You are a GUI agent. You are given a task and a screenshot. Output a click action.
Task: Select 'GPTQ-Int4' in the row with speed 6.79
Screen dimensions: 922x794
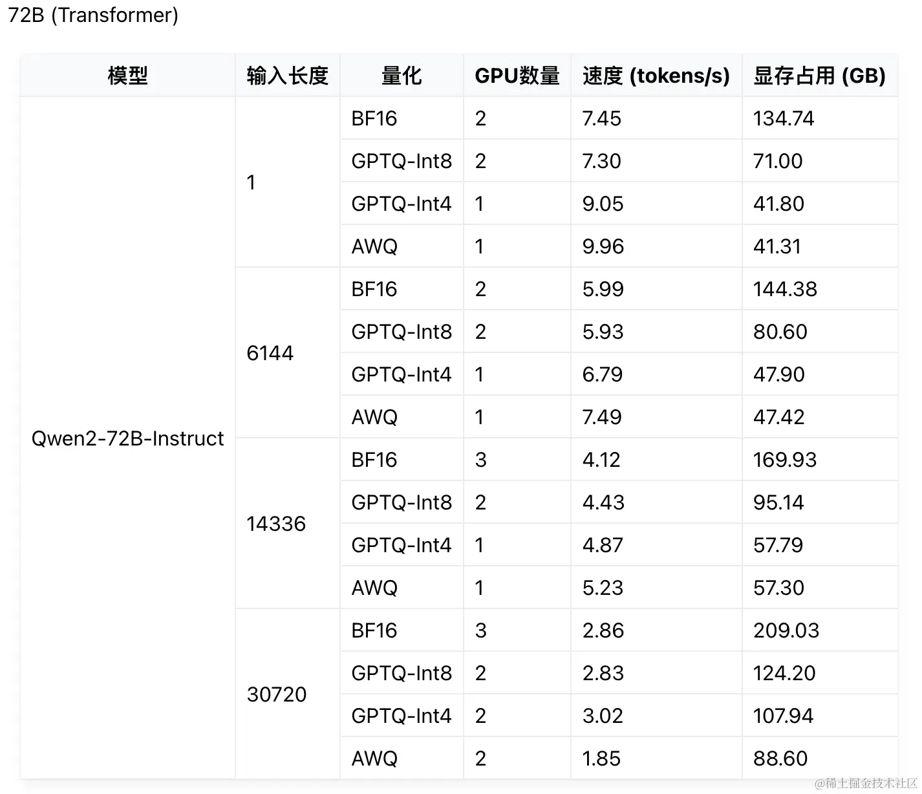(x=402, y=374)
